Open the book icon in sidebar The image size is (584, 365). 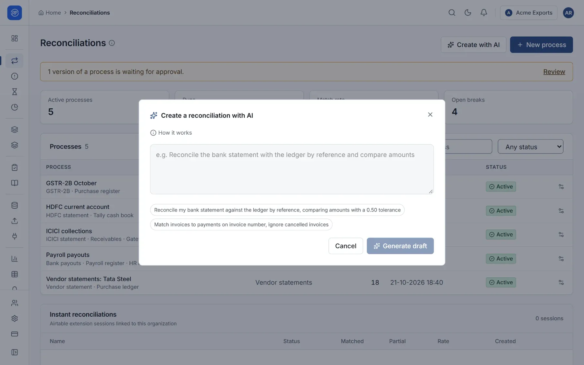click(14, 183)
